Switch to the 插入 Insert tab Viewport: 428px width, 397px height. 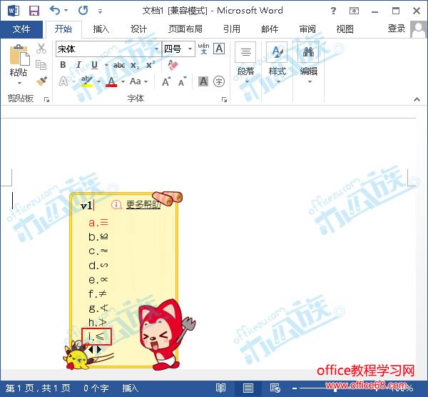point(101,29)
